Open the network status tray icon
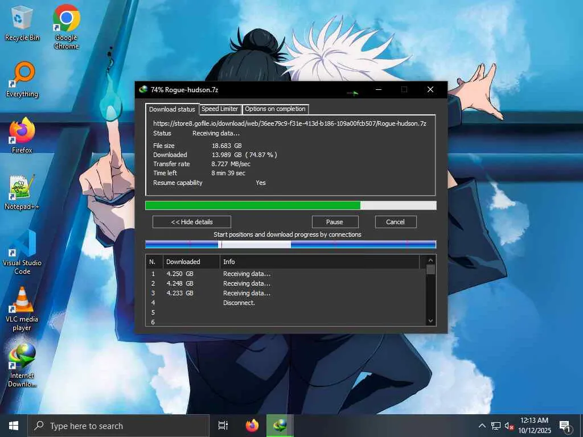The height and width of the screenshot is (437, 583). (x=496, y=426)
